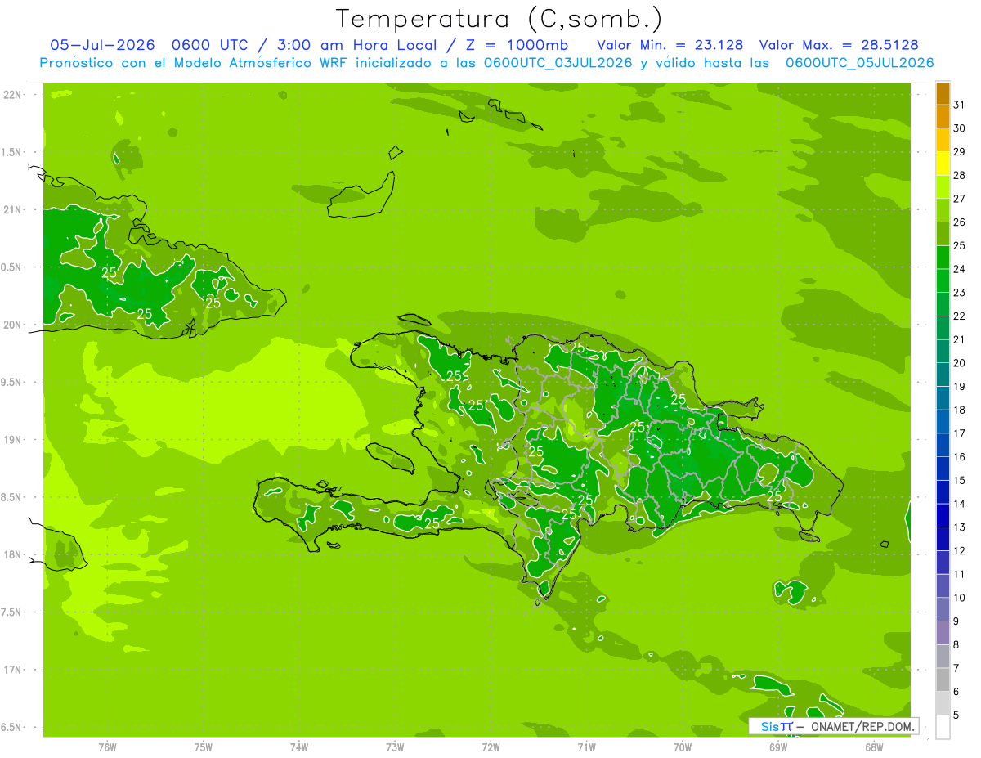Pick the gray legend swatch between 6 and 7
This screenshot has width=981, height=758.
coord(943,680)
